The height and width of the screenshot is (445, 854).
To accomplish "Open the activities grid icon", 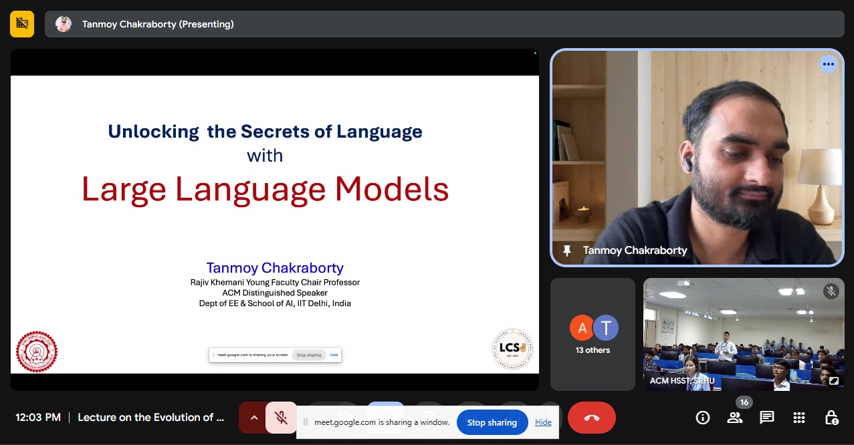I will (x=798, y=418).
